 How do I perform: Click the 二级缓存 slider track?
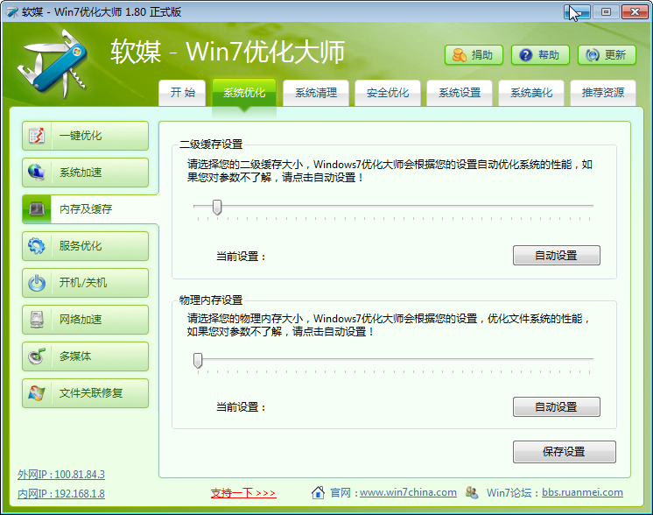(x=394, y=206)
